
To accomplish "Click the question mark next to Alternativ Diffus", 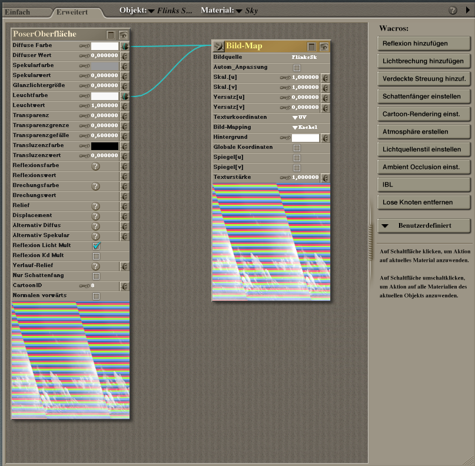I will 95,226.
